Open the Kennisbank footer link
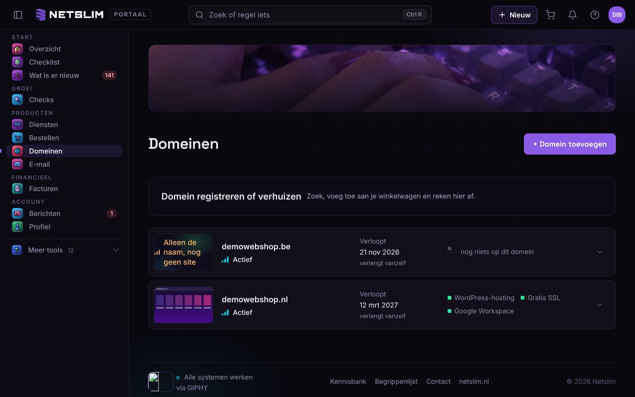635x397 pixels. (348, 381)
